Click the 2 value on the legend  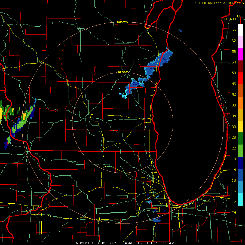235,202
